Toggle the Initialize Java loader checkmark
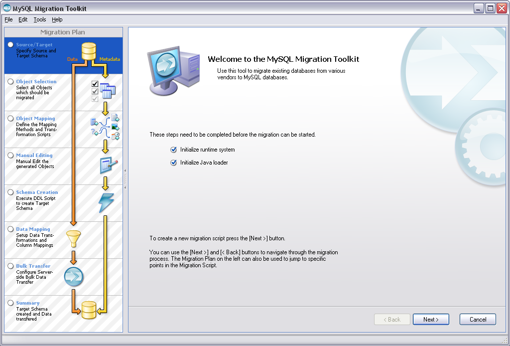510x346 pixels. coord(173,163)
